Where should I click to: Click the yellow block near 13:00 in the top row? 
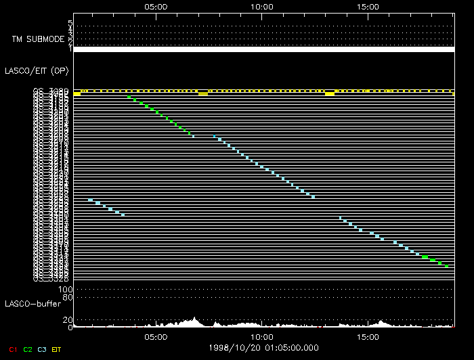point(330,93)
